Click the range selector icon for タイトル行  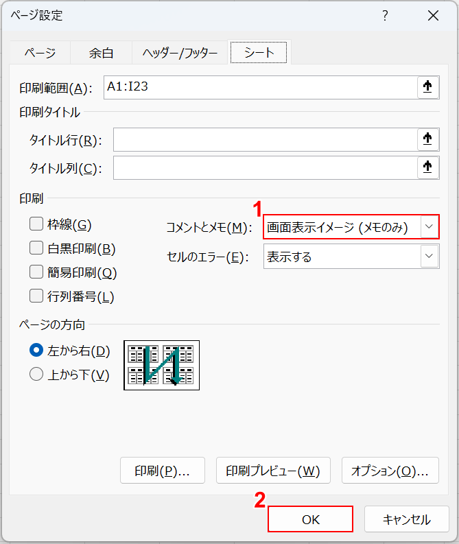point(427,139)
